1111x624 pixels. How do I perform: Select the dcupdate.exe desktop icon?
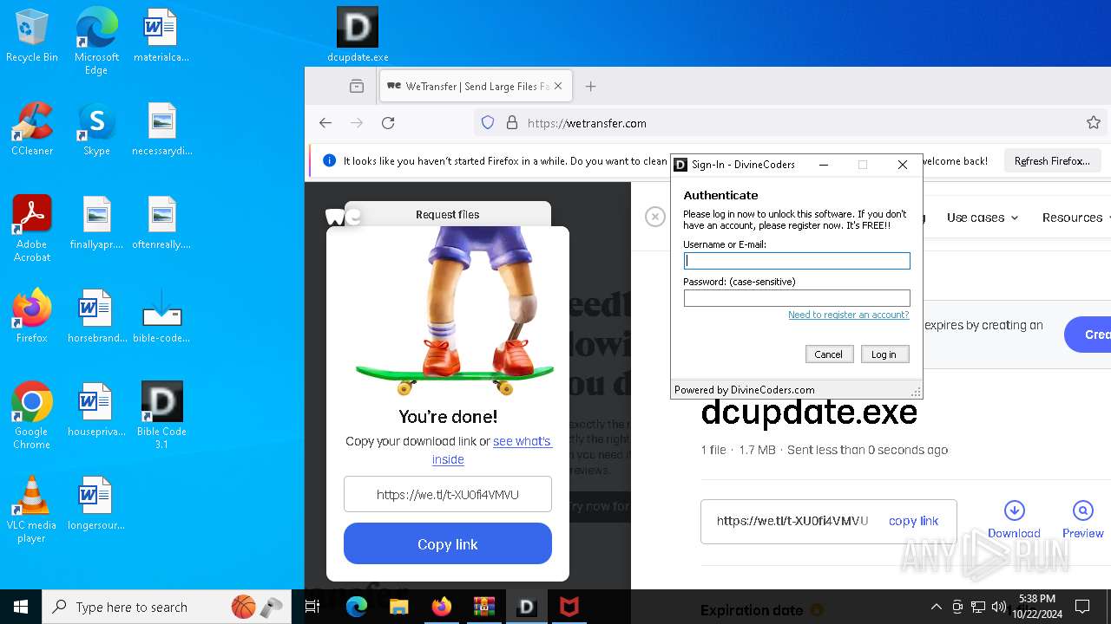point(358,36)
